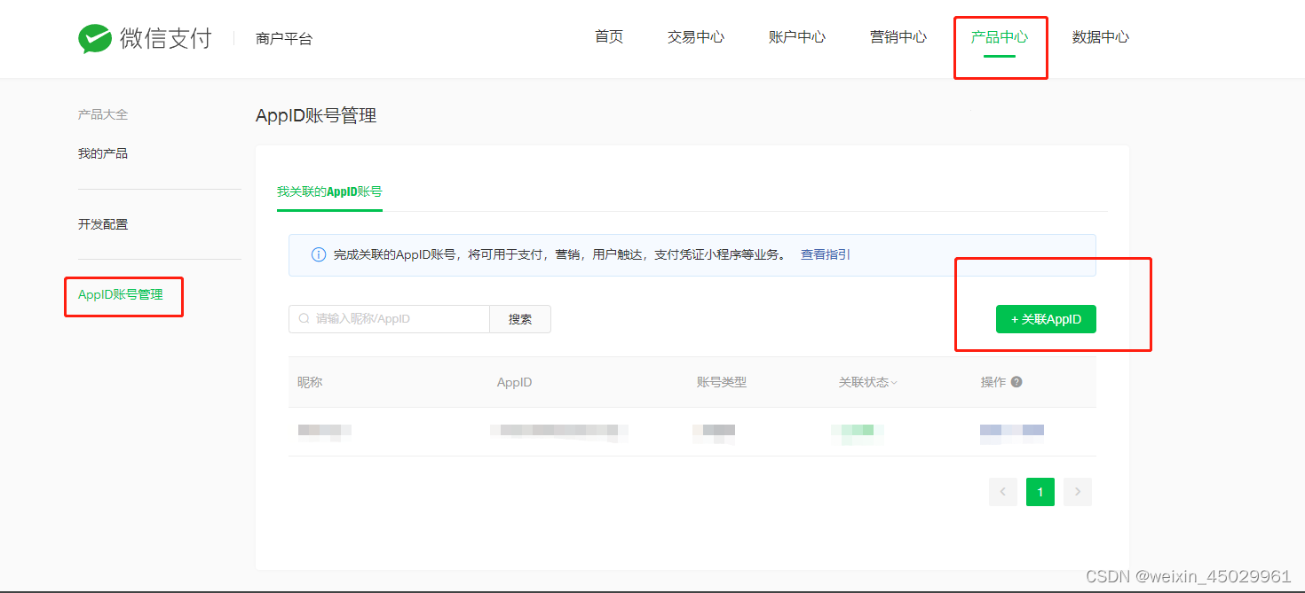Click the WeChat Pay logo
Viewport: 1305px width, 593px height.
pyautogui.click(x=145, y=38)
